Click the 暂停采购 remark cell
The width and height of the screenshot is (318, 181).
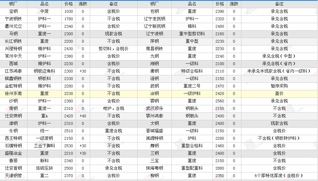[279, 86]
